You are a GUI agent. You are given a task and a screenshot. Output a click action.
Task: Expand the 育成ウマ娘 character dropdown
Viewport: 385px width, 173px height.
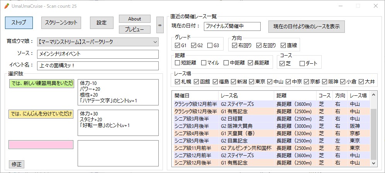coord(155,41)
